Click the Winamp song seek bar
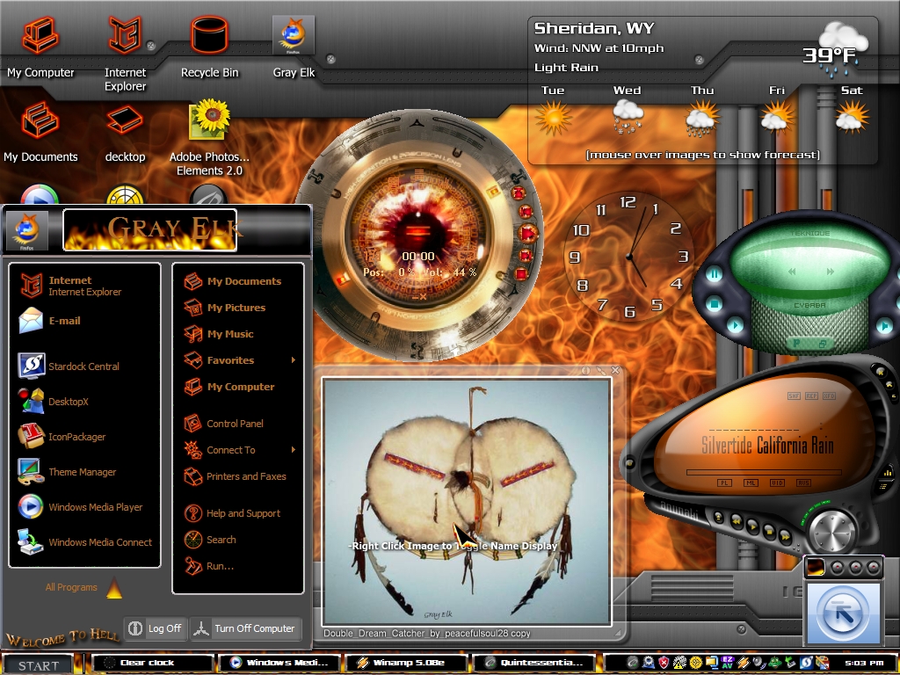The height and width of the screenshot is (675, 900). (764, 472)
